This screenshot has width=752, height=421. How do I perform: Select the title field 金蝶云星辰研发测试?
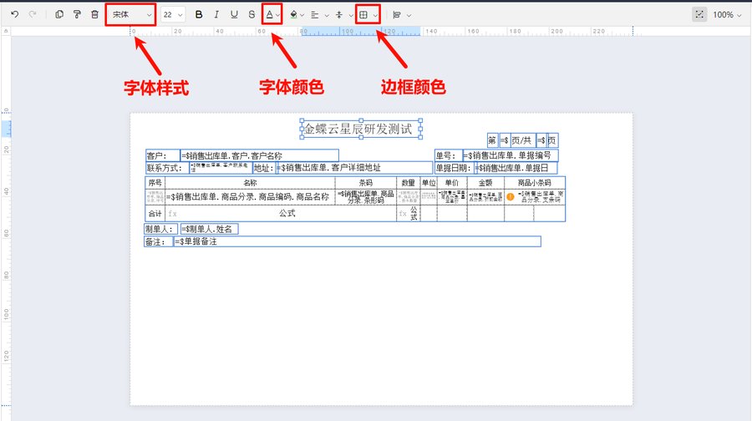(x=361, y=129)
